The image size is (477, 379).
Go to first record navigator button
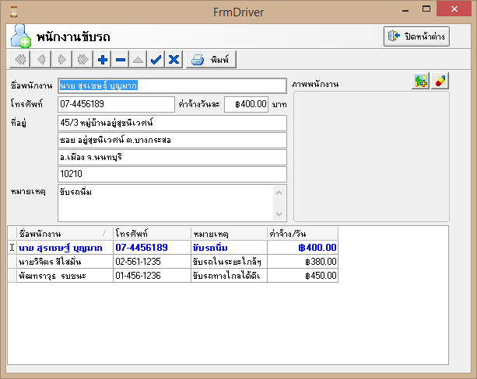pyautogui.click(x=20, y=59)
